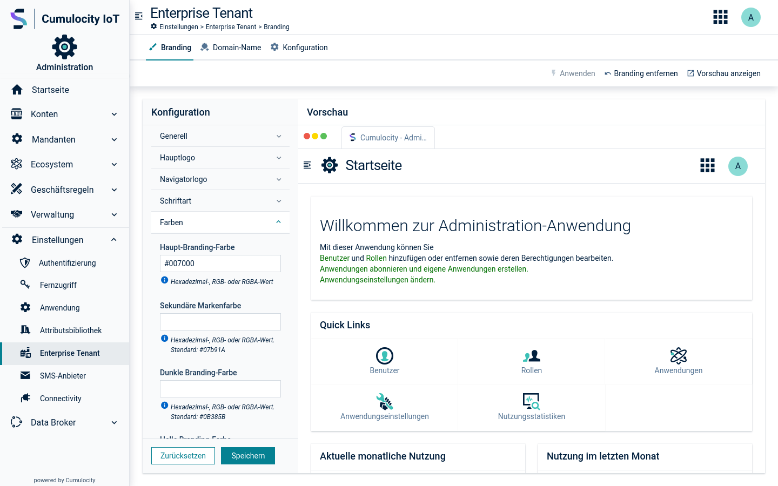Click the Startseite home icon
Image resolution: width=778 pixels, height=486 pixels.
17,90
